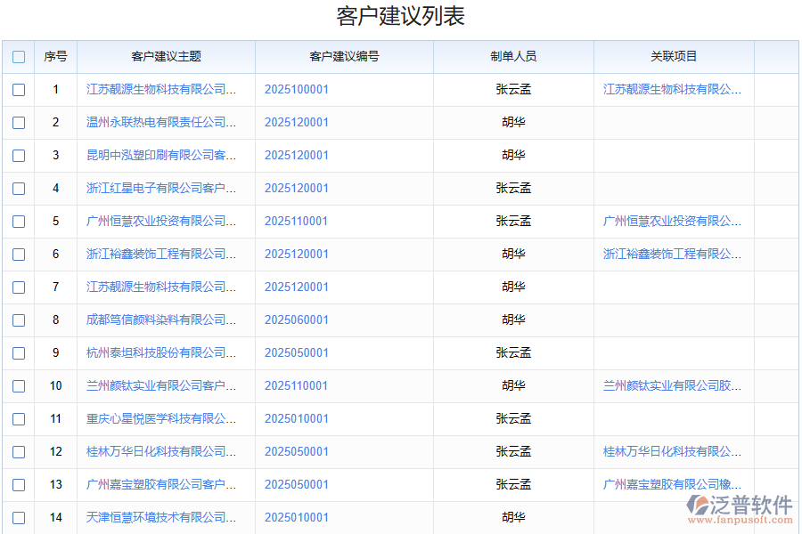Screen dimensions: 802x534
Task: Enable the checkbox for row 10
Action: (x=18, y=385)
